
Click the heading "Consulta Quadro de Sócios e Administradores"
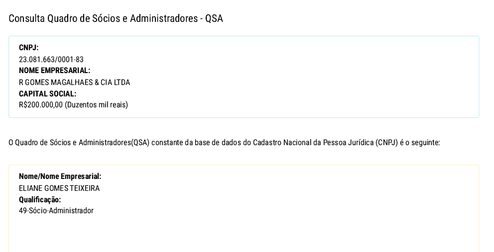[102, 19]
